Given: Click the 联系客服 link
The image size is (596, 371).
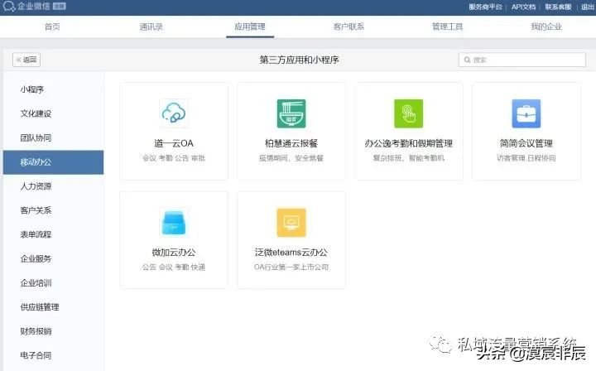Looking at the screenshot, I should [558, 6].
